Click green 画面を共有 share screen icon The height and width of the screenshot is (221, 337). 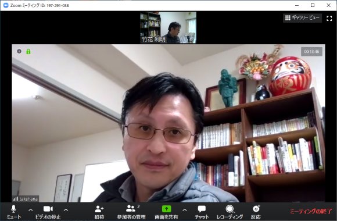166,209
